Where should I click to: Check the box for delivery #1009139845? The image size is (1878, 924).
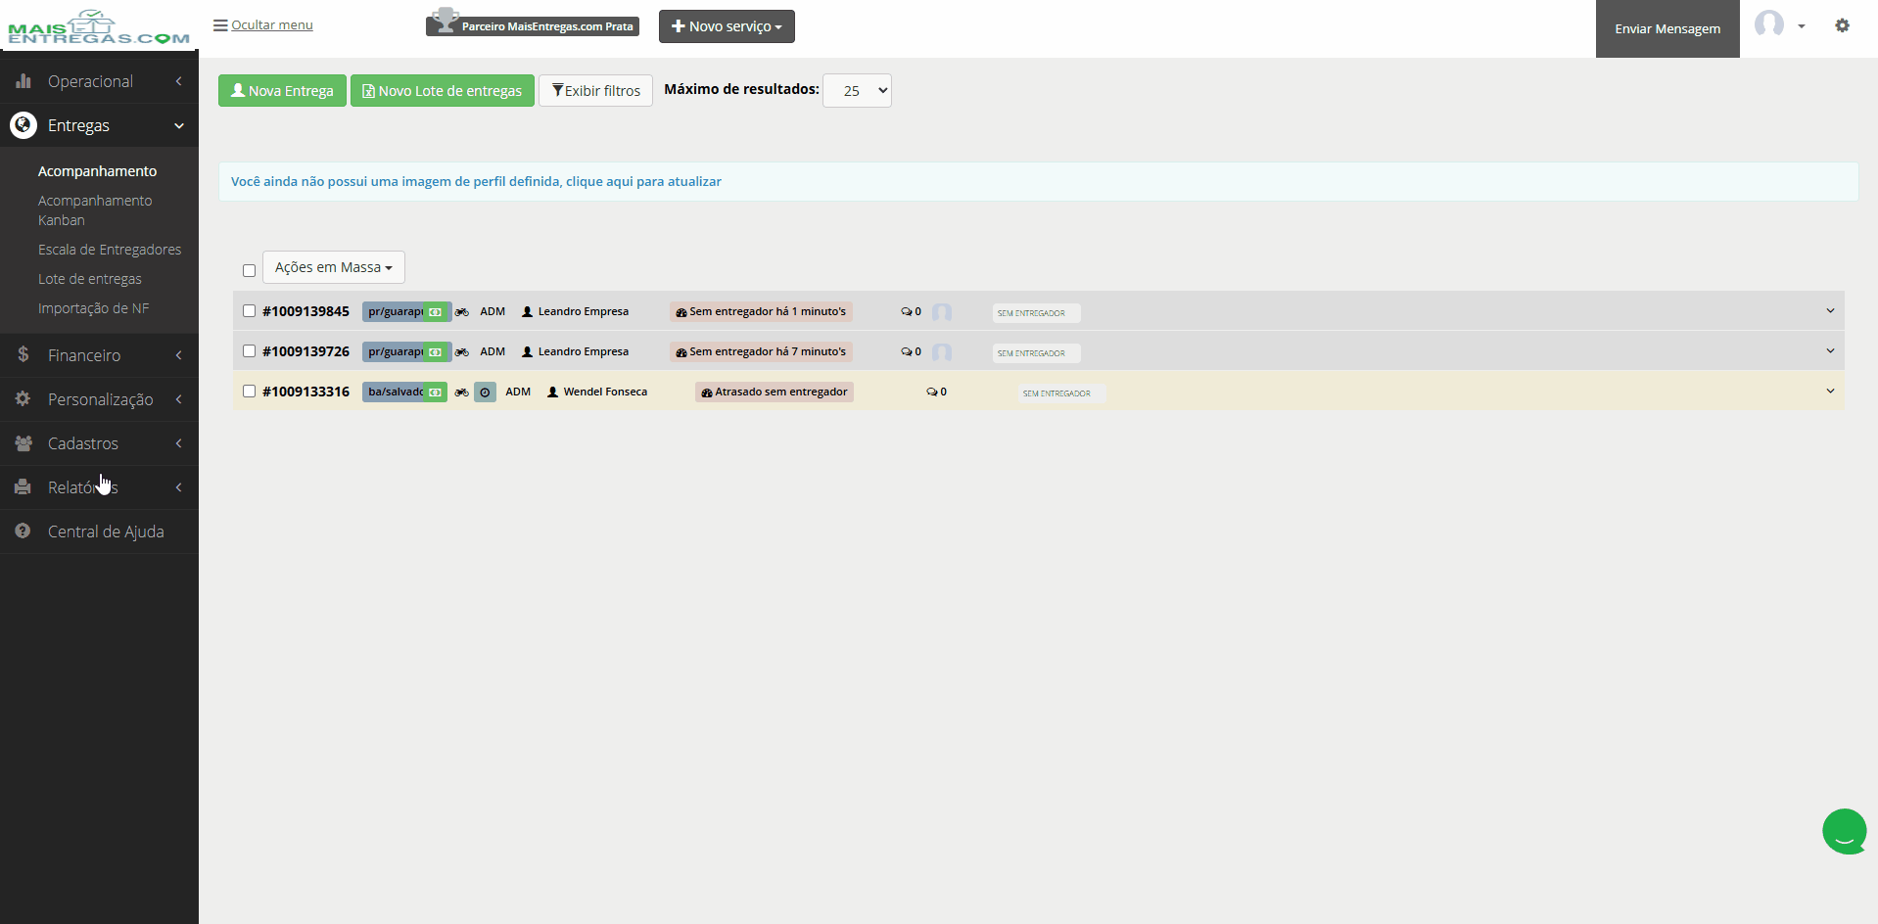coord(249,311)
